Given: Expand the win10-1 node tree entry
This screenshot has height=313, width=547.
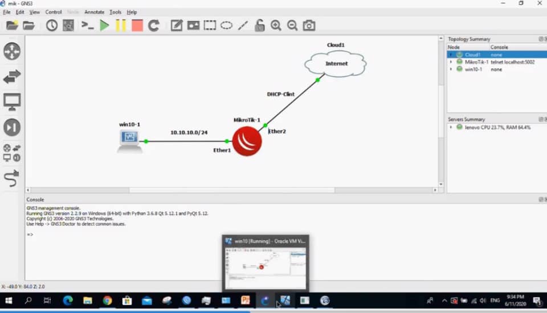Looking at the screenshot, I should (451, 69).
